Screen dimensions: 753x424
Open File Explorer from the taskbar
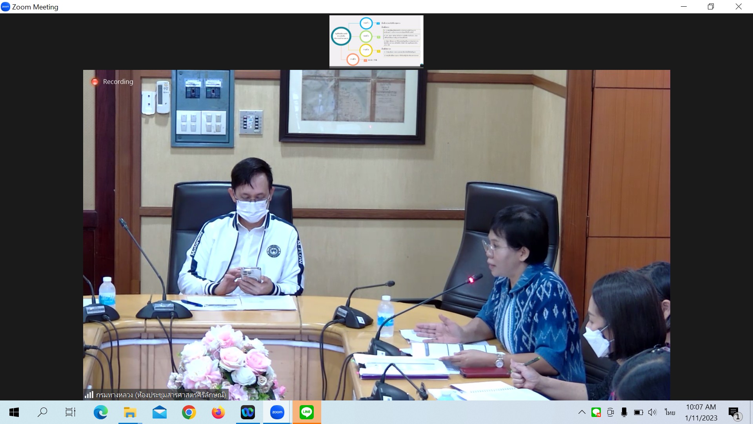[130, 412]
